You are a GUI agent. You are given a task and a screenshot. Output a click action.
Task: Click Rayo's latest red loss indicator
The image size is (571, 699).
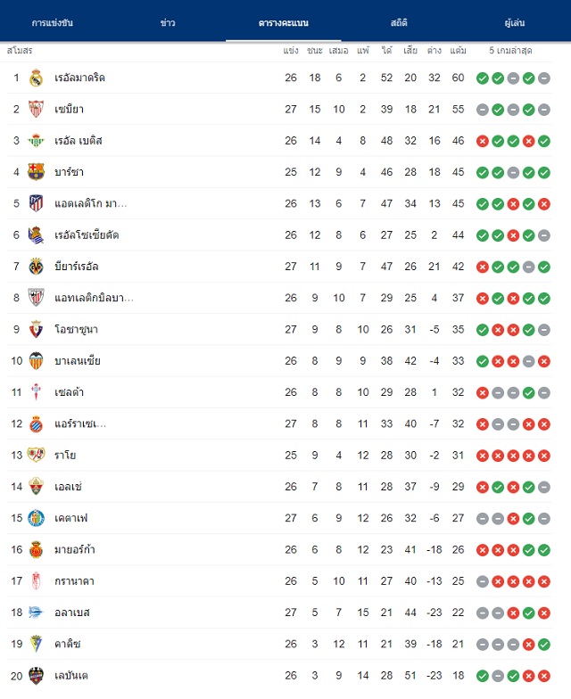(544, 456)
